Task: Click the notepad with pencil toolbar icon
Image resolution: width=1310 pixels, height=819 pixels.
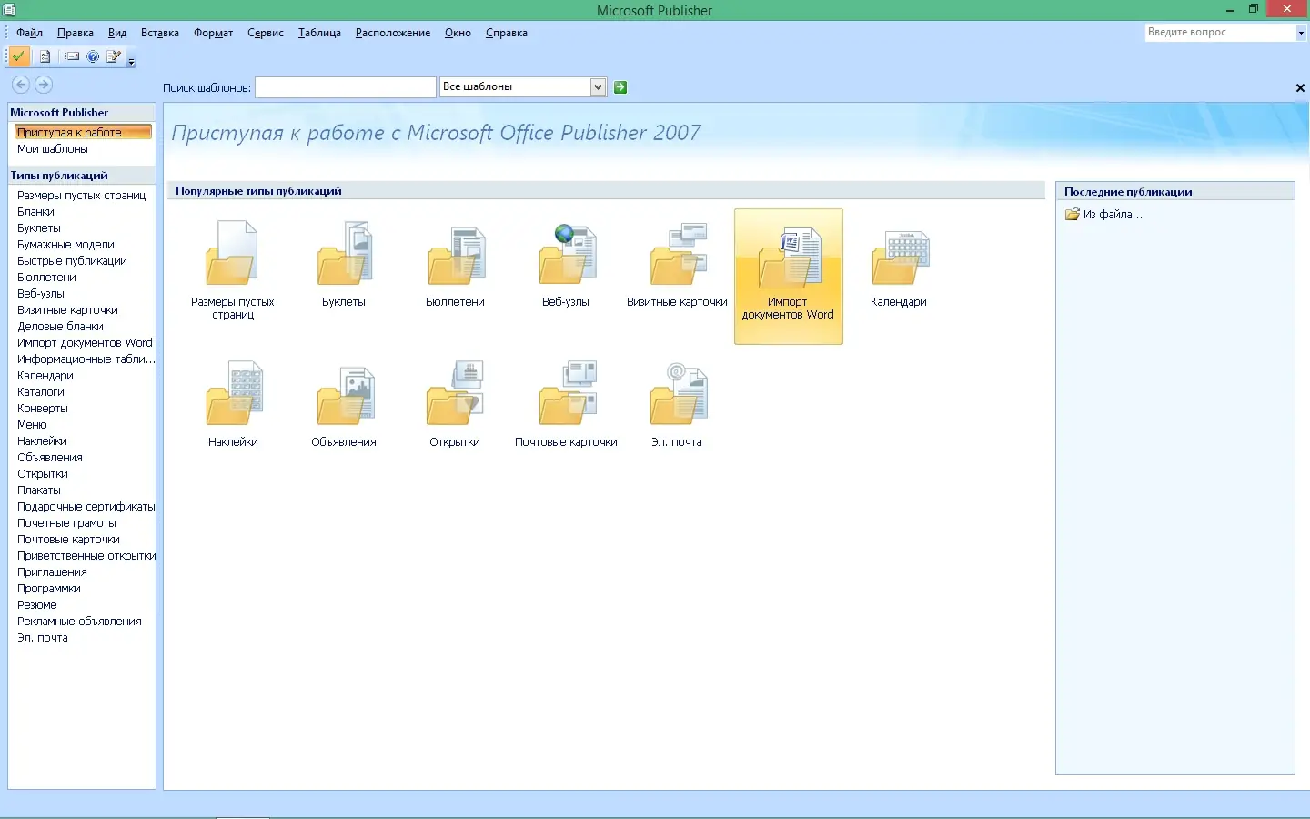Action: [x=114, y=56]
